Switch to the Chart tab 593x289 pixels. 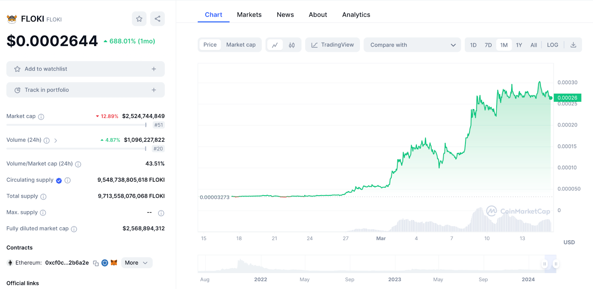coord(213,15)
